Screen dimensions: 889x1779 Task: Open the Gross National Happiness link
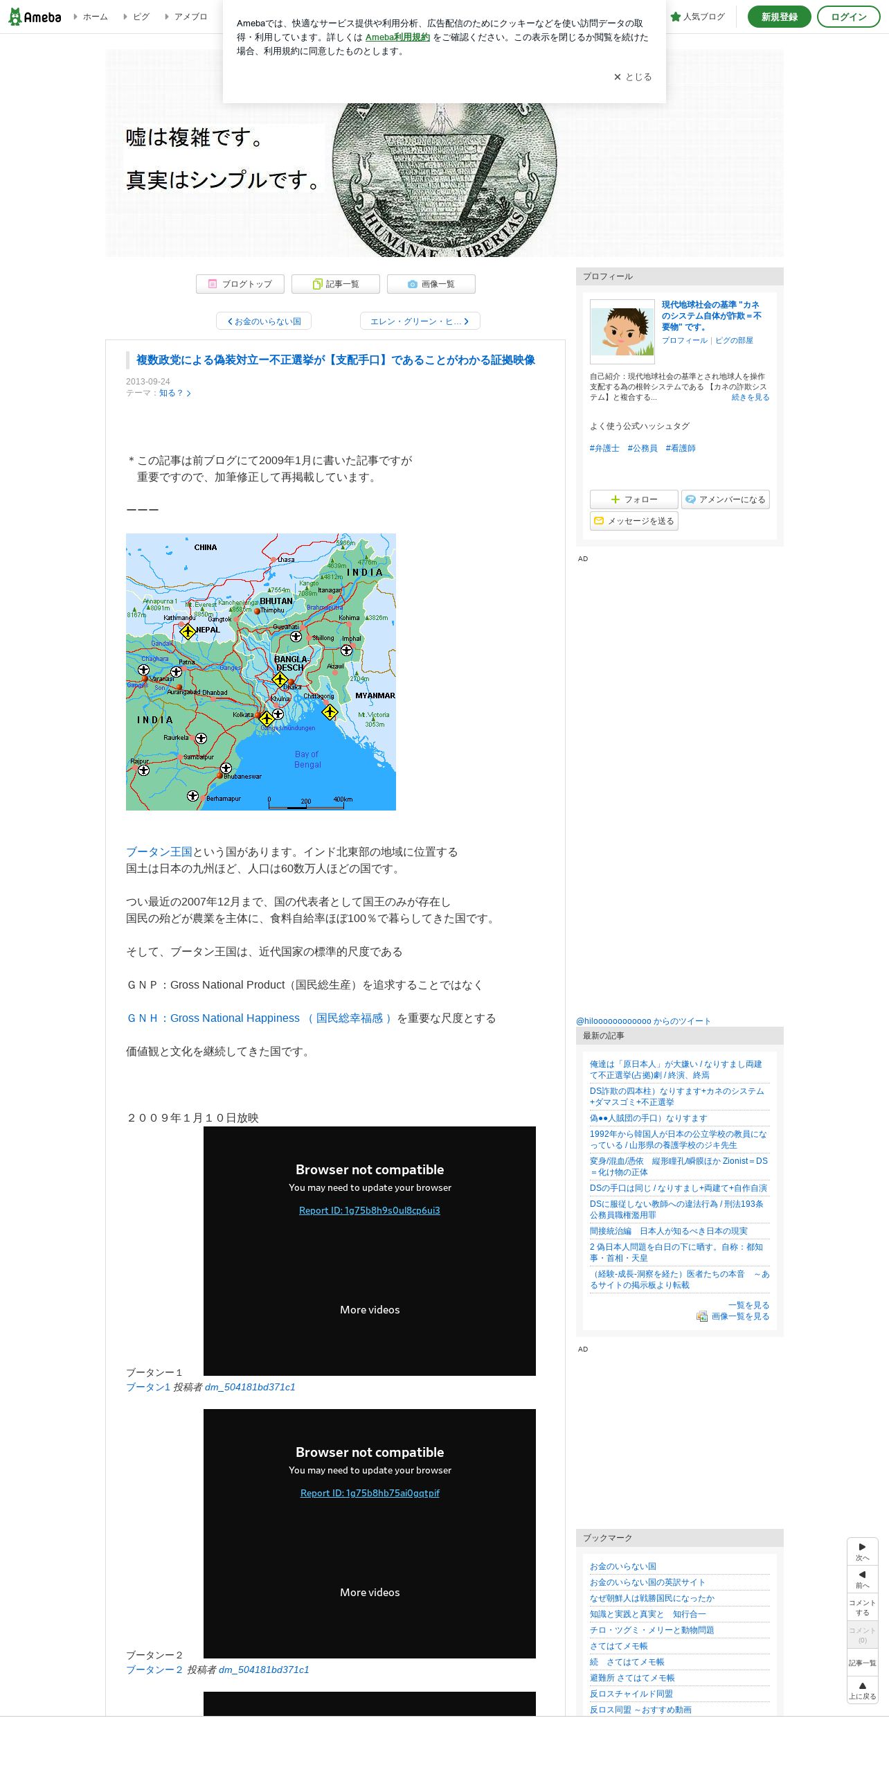260,1018
